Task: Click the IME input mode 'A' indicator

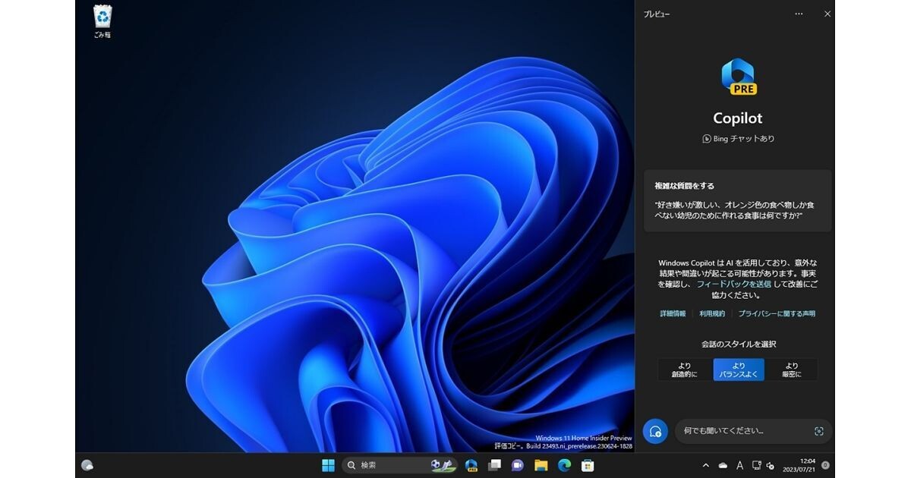Action: (x=739, y=465)
